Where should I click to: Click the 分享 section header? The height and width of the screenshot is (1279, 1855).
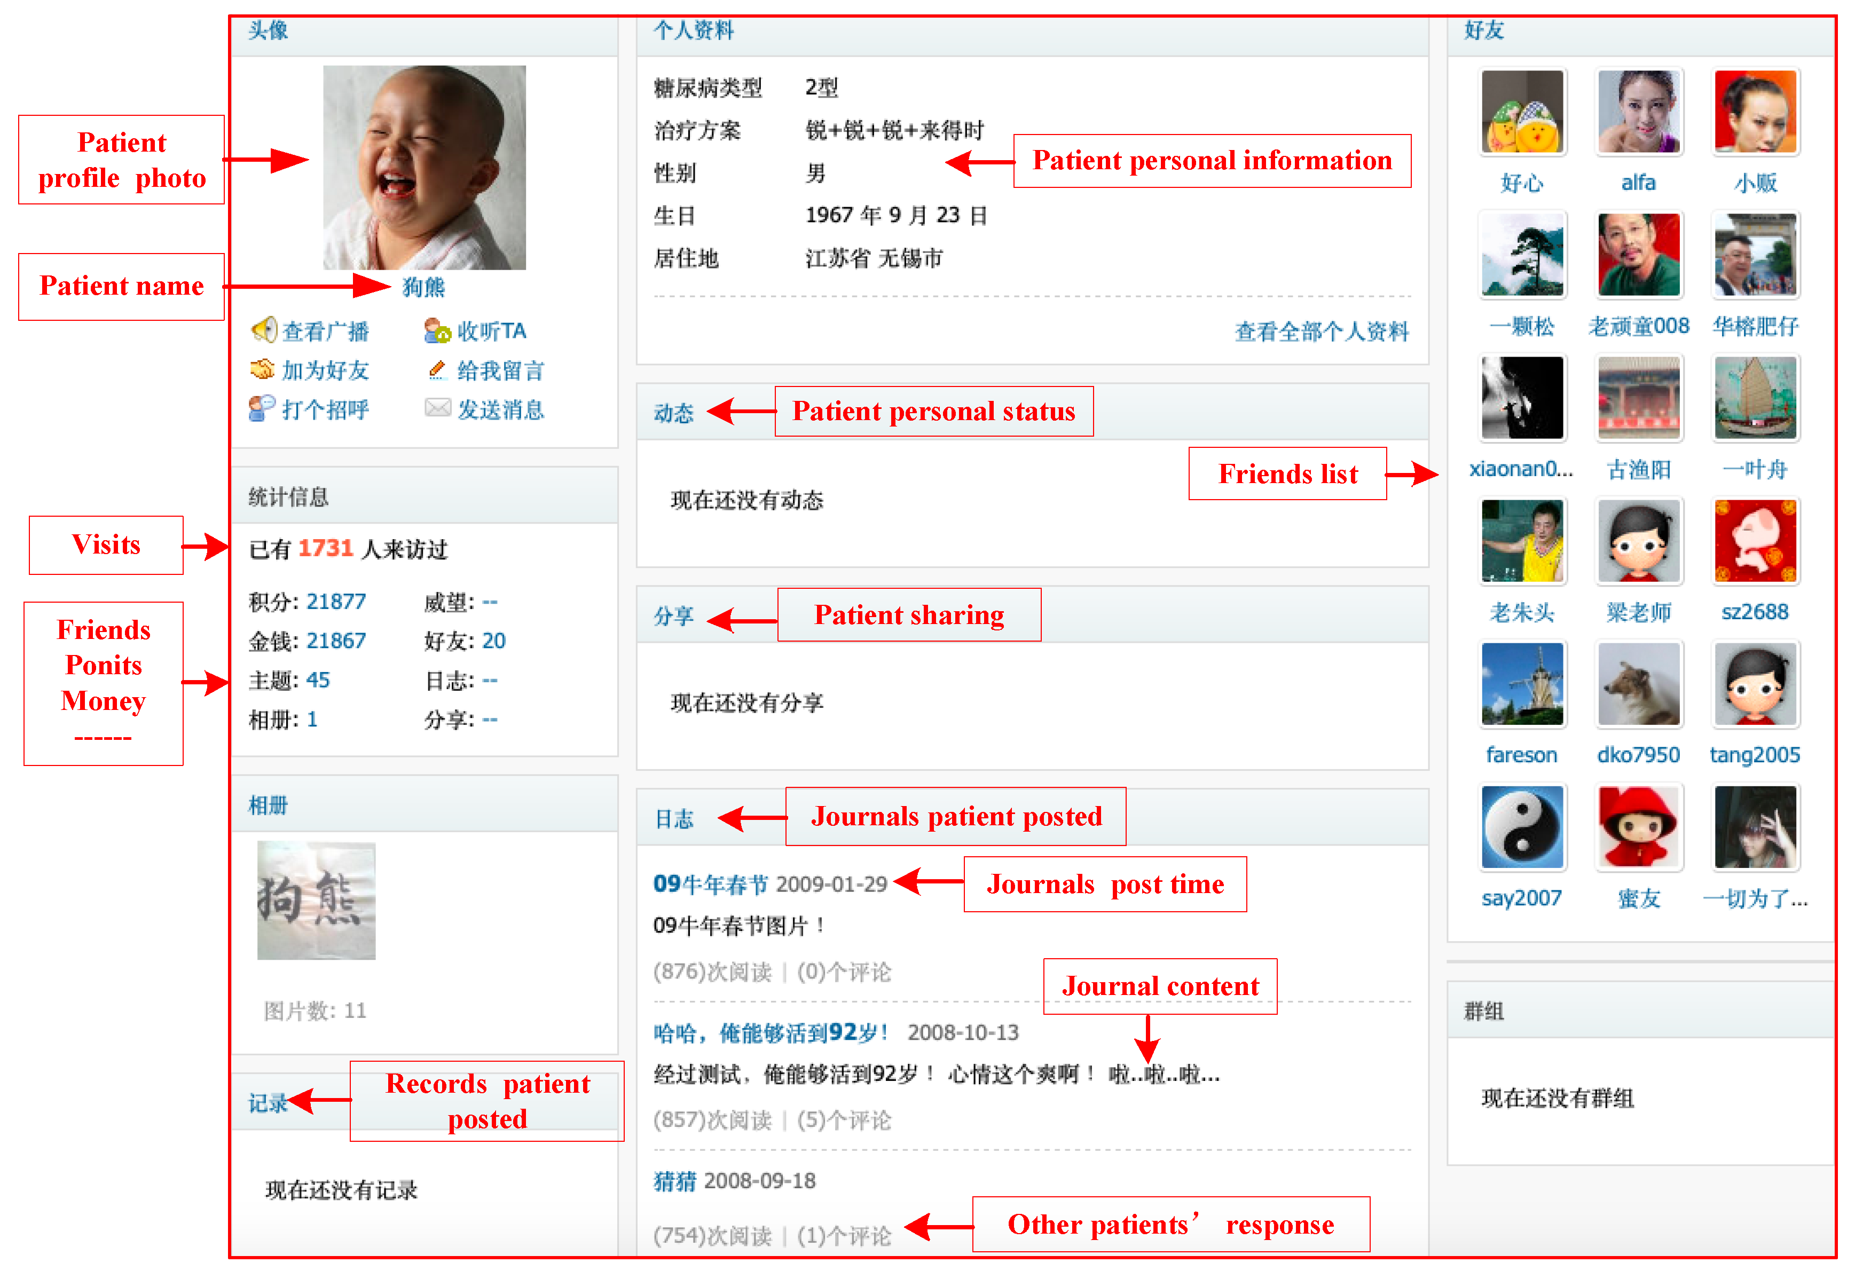click(x=673, y=615)
